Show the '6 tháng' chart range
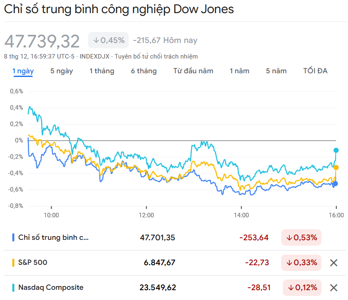This screenshot has width=348, height=300. [x=144, y=71]
